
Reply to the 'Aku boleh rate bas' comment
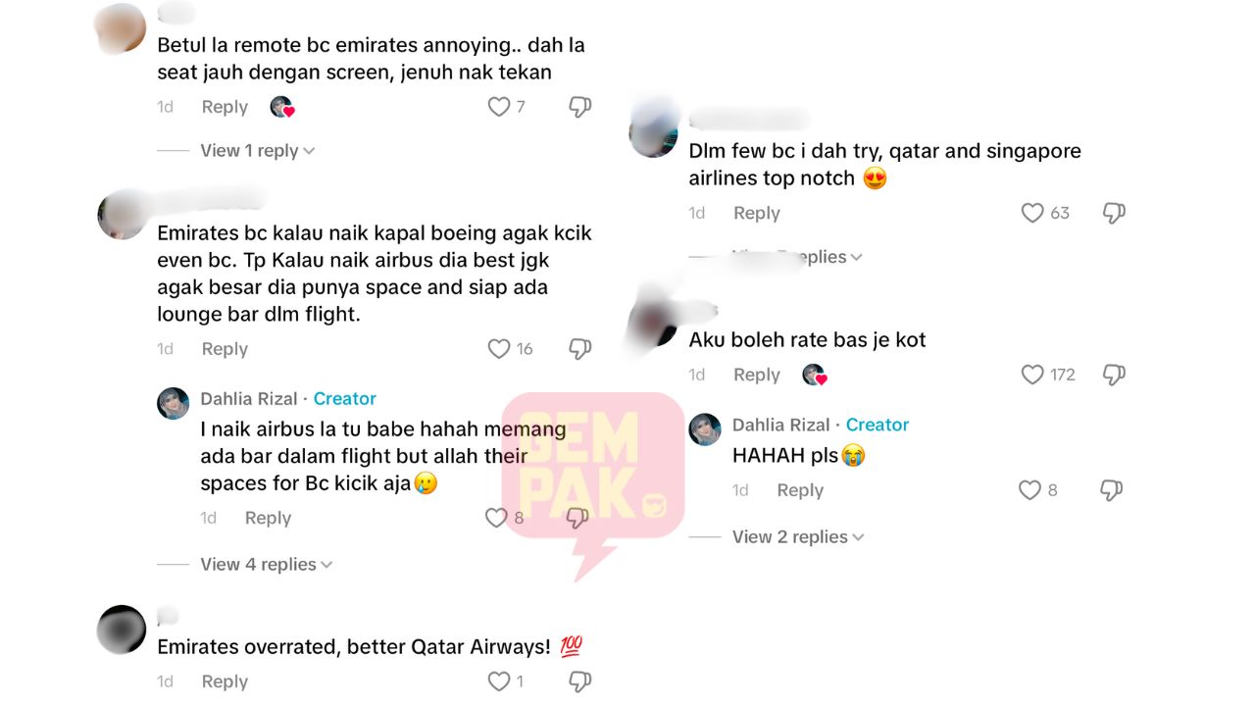tap(757, 375)
